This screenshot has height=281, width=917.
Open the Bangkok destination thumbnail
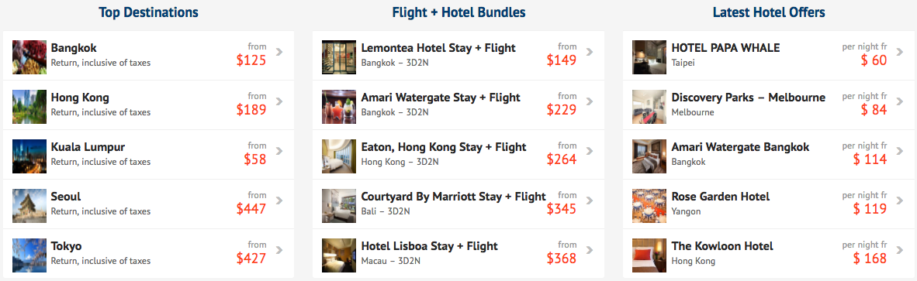29,57
